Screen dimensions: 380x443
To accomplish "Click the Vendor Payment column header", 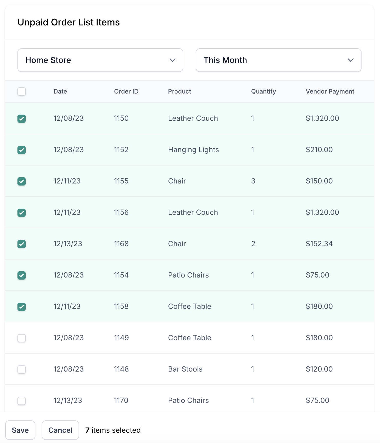I will (330, 91).
